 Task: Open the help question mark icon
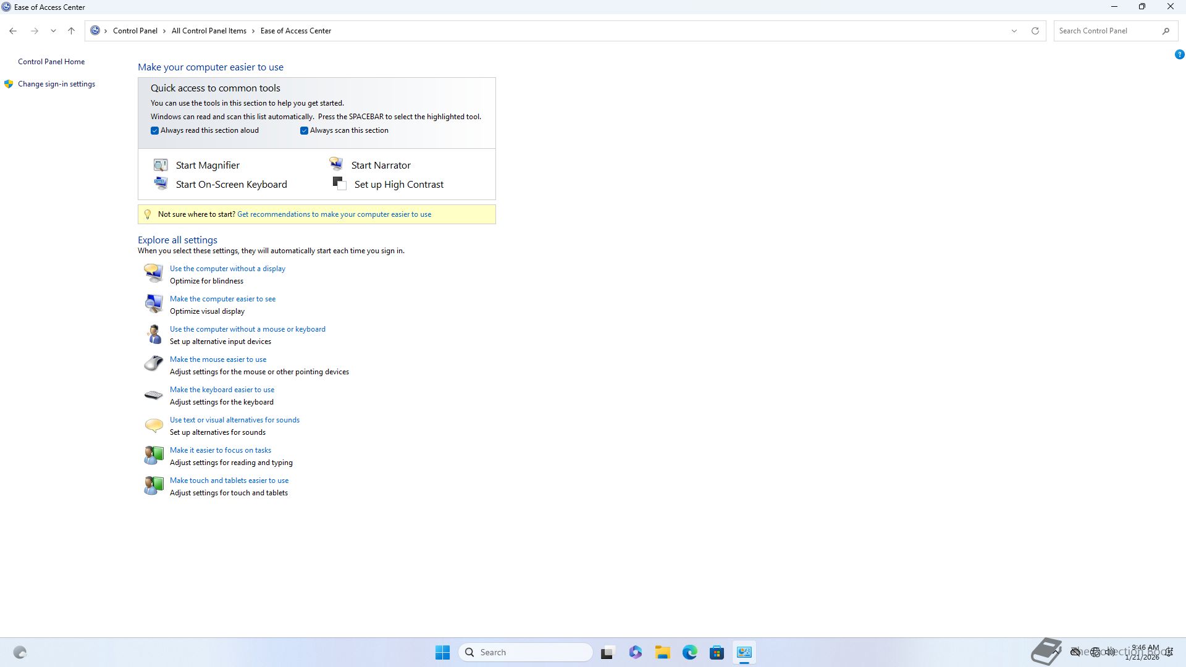1179,54
